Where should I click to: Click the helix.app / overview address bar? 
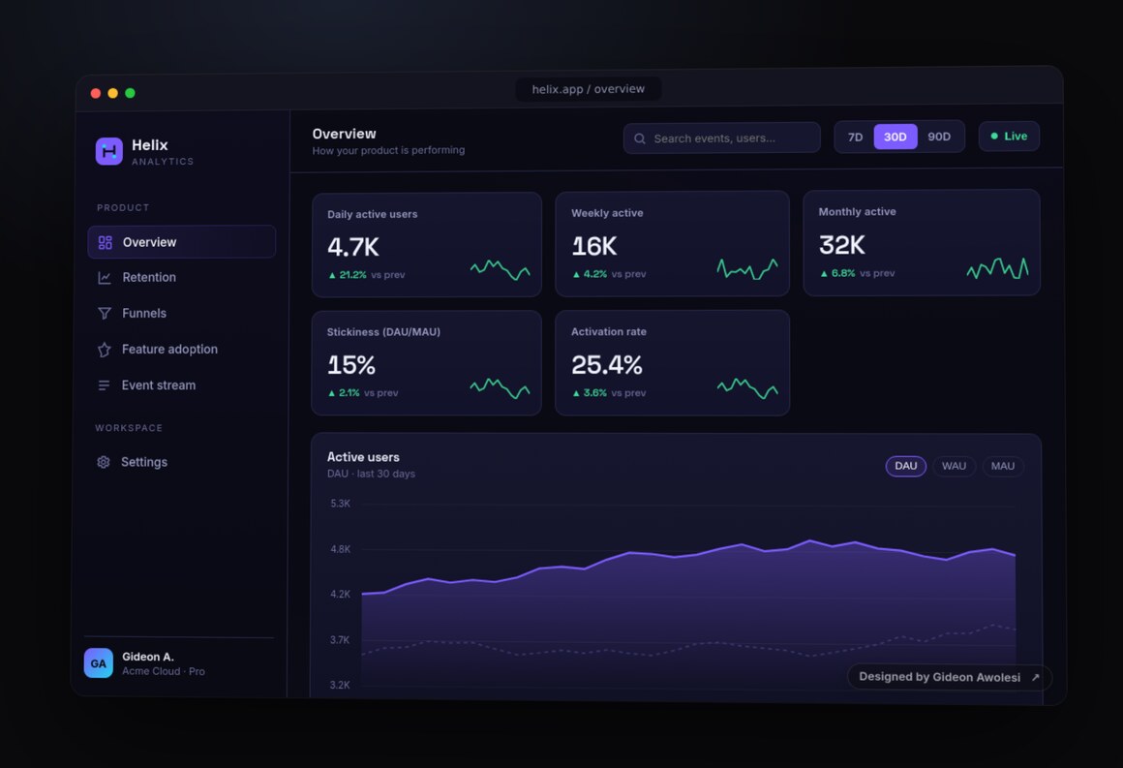pyautogui.click(x=589, y=89)
